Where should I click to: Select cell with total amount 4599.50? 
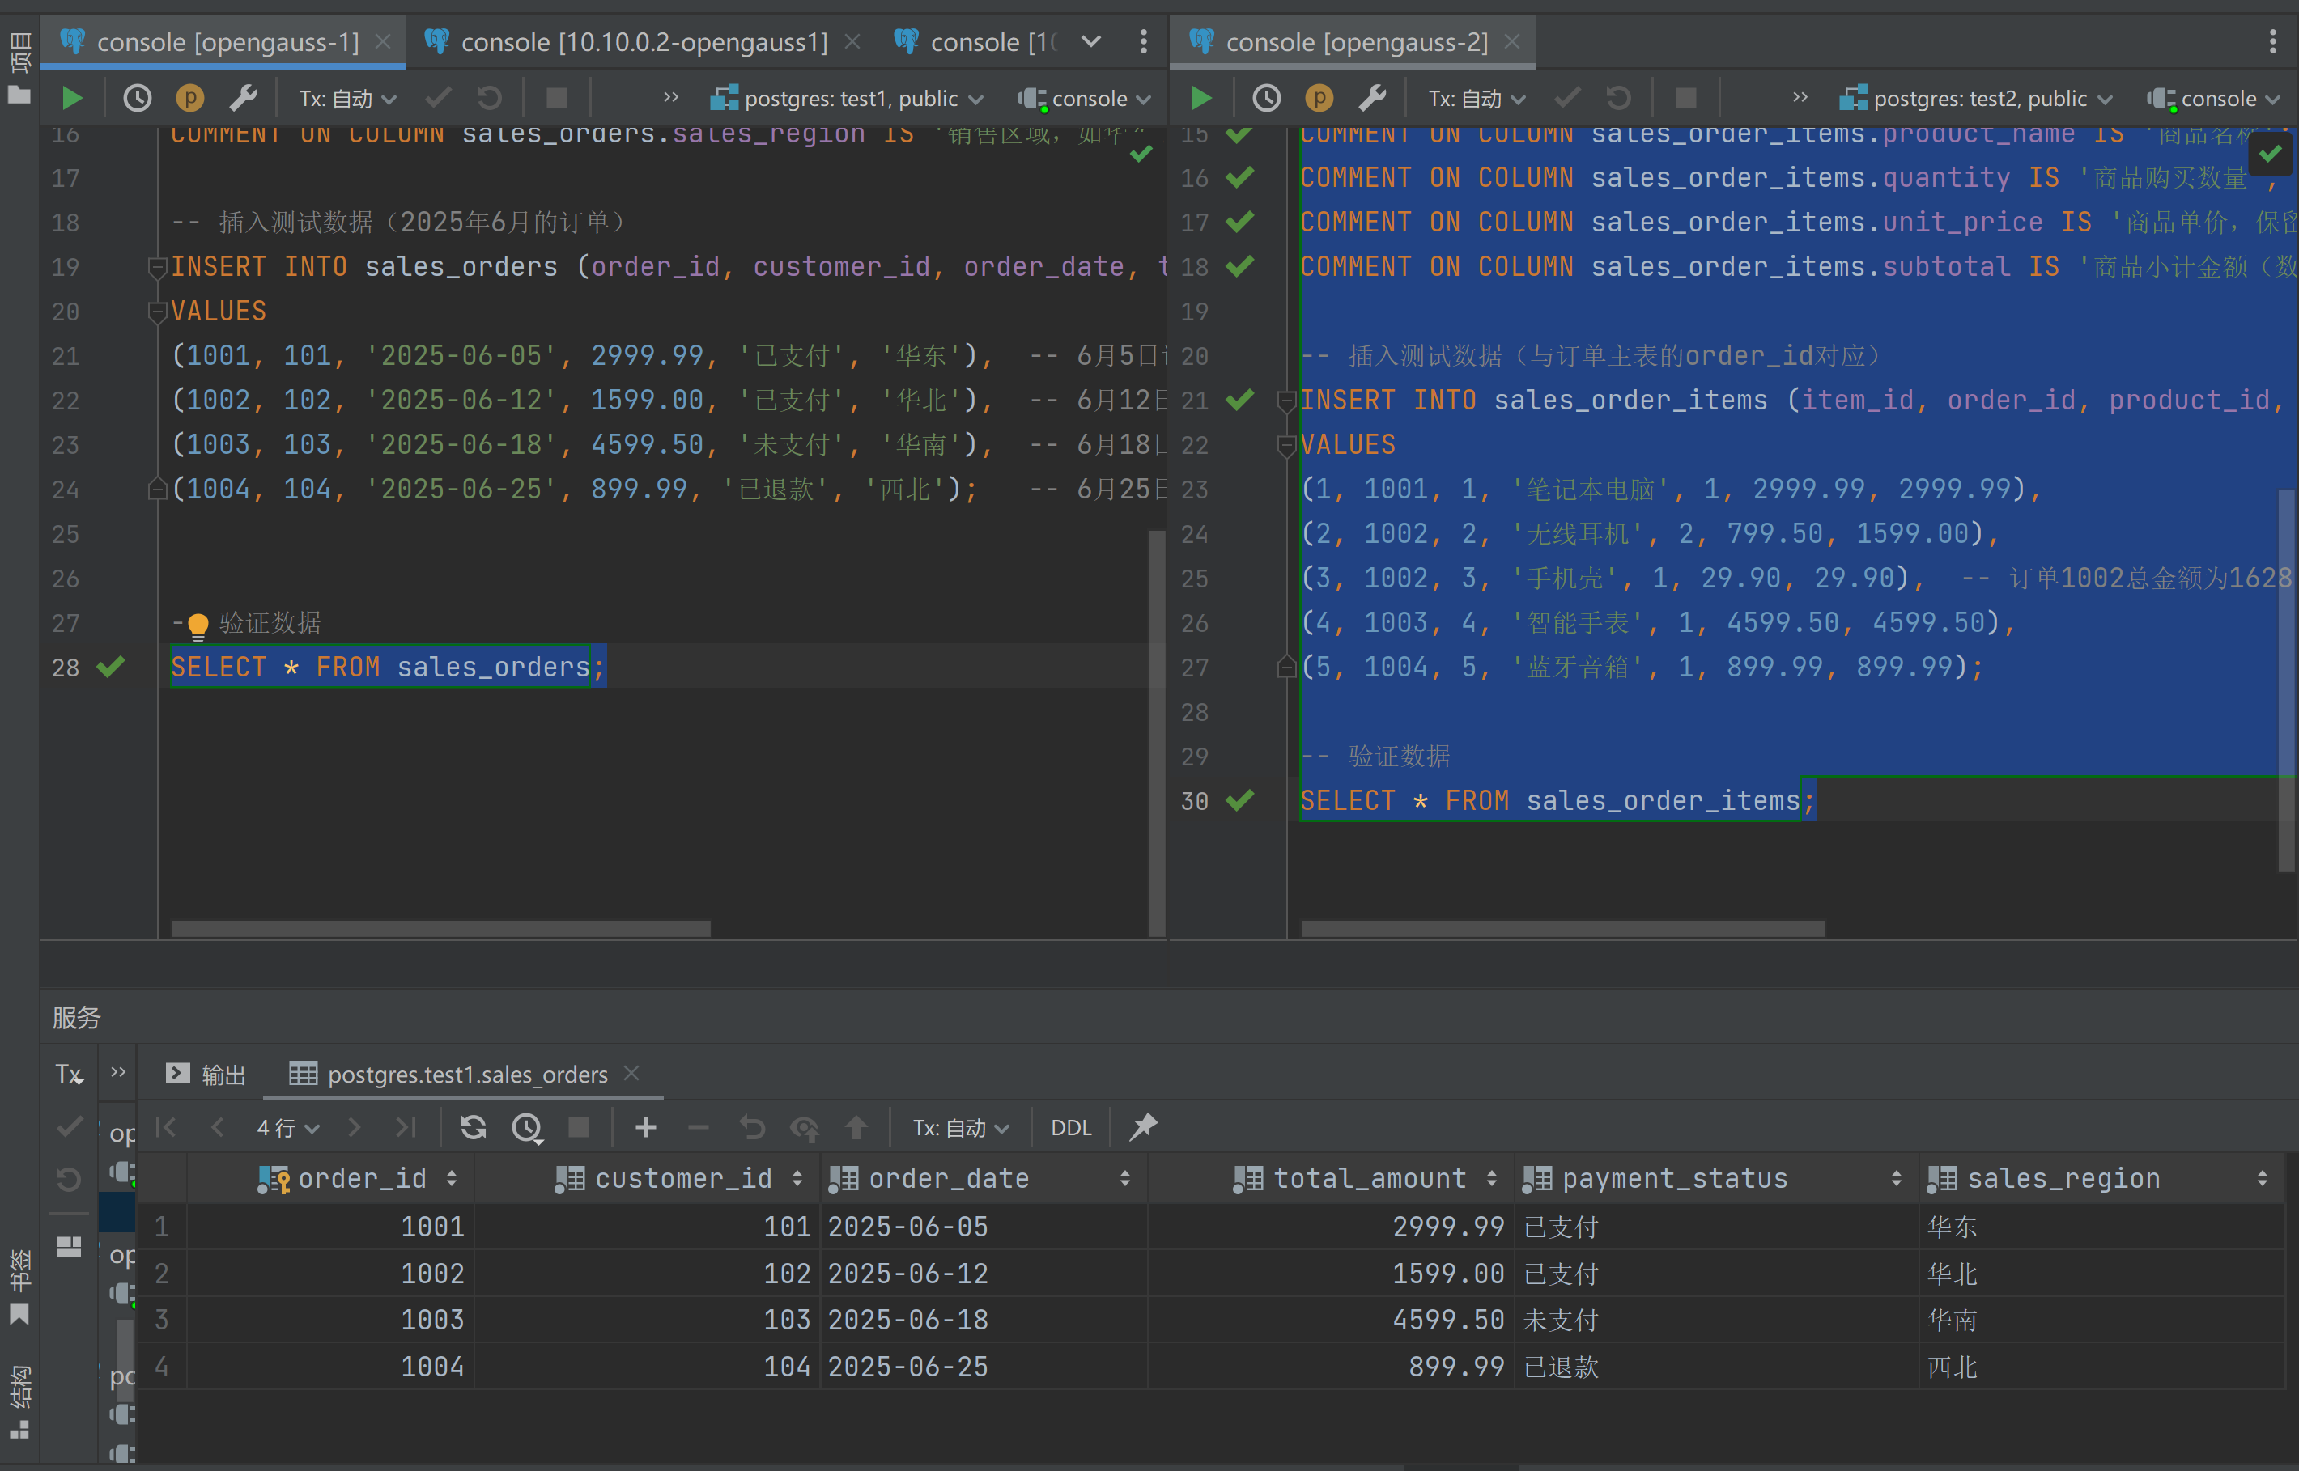(1331, 1320)
